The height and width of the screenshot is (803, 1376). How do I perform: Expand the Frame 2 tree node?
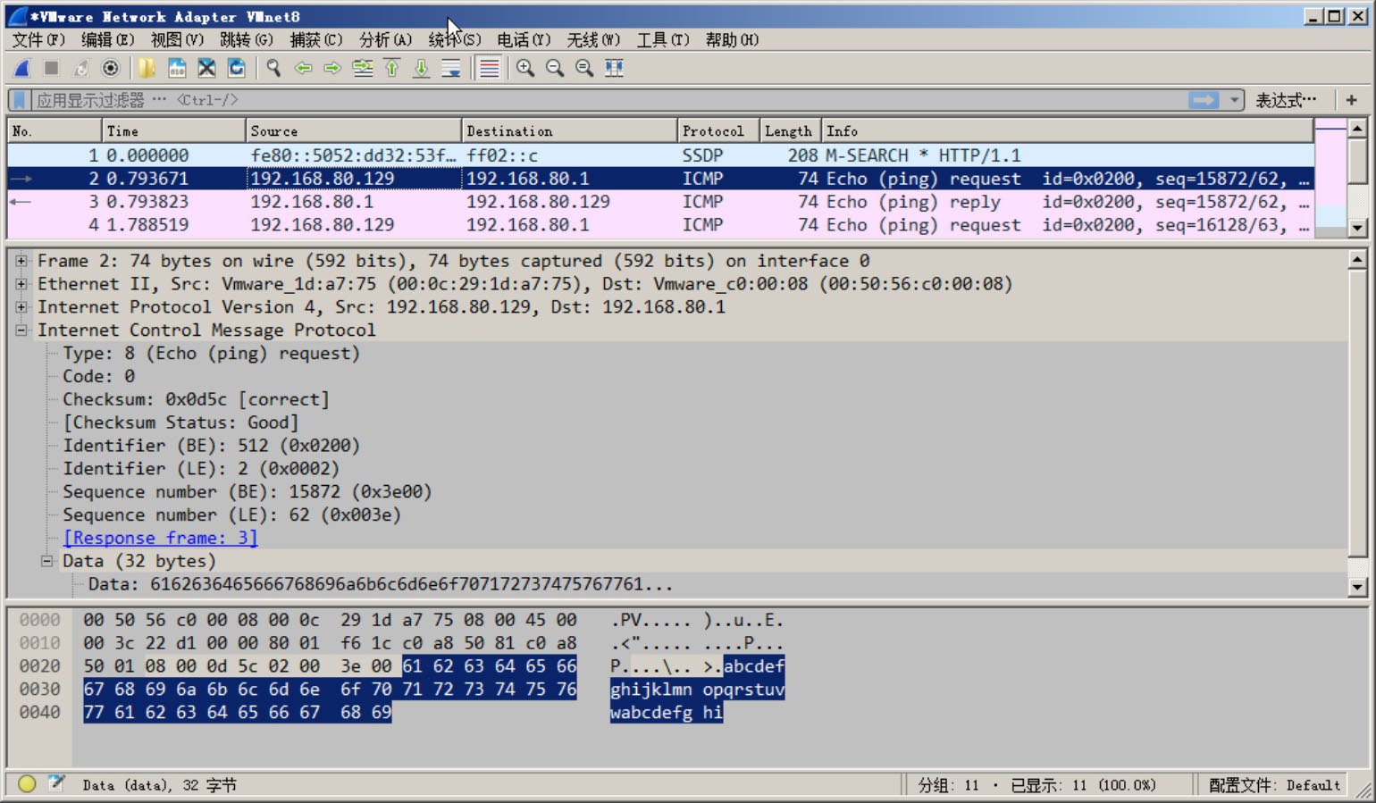coord(21,261)
